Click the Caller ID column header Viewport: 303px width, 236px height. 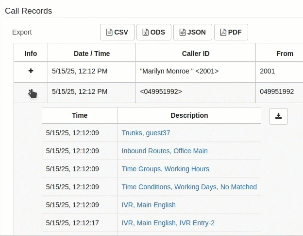tap(196, 54)
